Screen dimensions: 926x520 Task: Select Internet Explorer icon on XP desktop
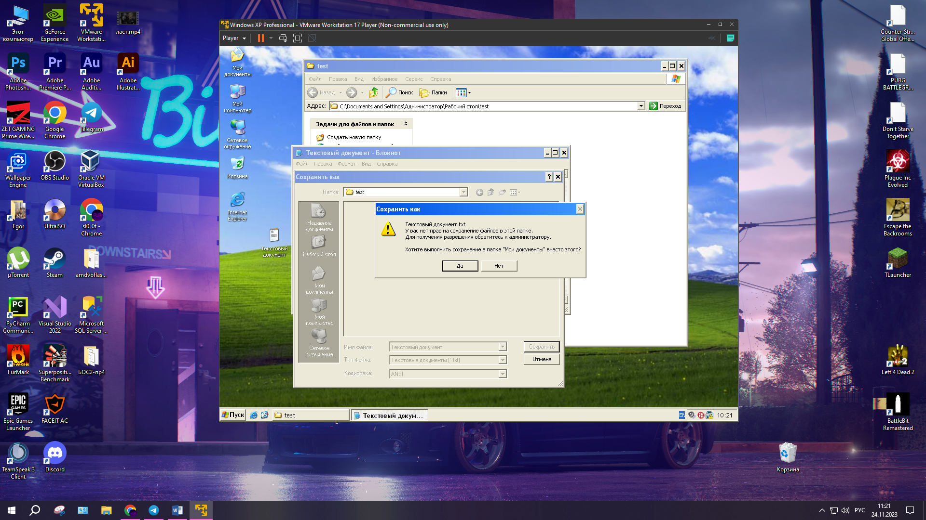point(237,207)
